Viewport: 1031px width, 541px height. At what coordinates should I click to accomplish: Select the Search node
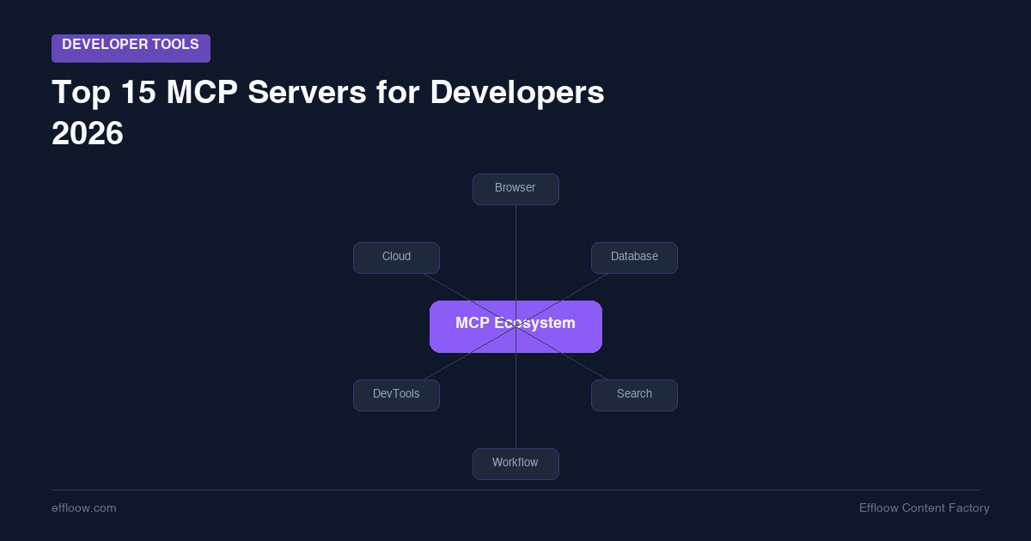point(634,394)
